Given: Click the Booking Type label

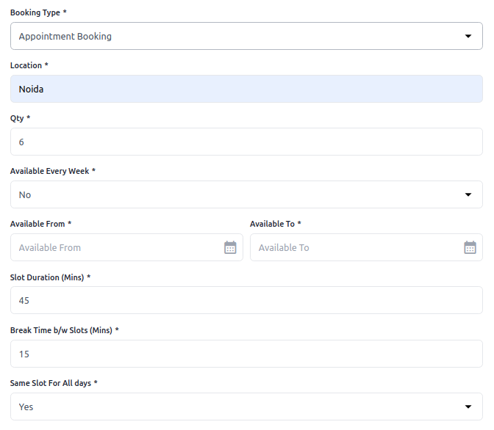Looking at the screenshot, I should 35,12.
